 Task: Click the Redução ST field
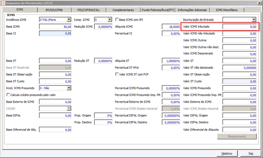[103, 61]
